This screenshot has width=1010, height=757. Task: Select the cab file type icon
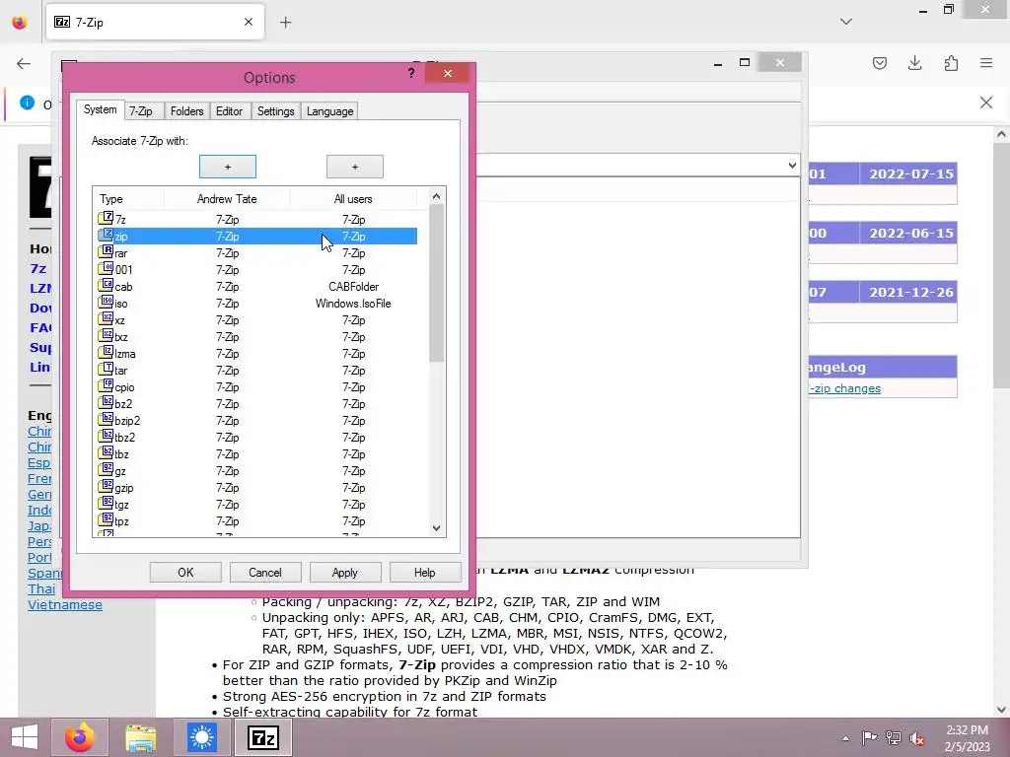pos(106,286)
